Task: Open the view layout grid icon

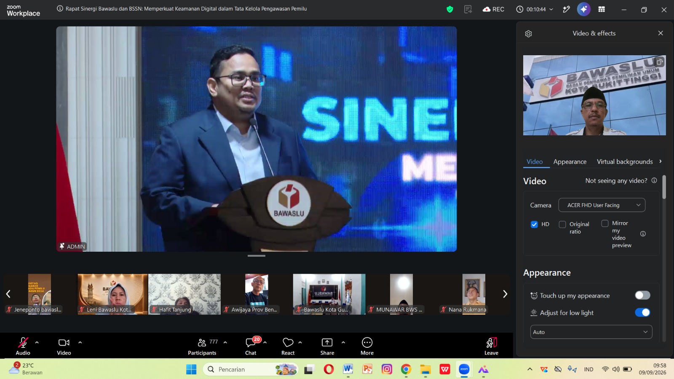Action: click(x=602, y=9)
